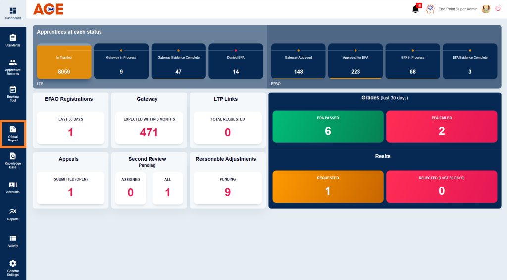507x280 pixels.
Task: Open General Settings
Action: 13,267
